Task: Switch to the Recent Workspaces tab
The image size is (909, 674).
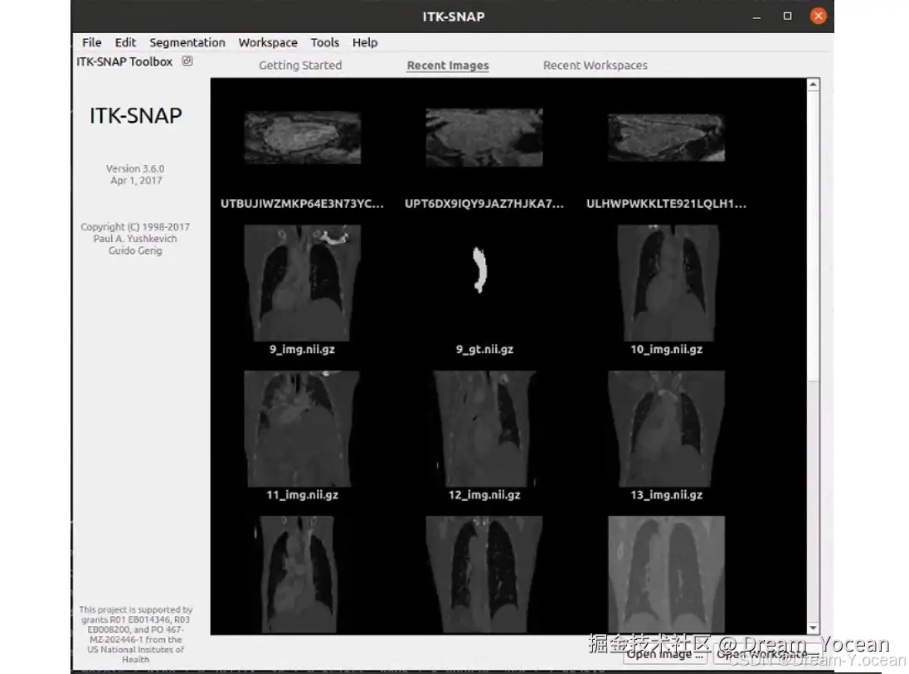Action: click(595, 65)
